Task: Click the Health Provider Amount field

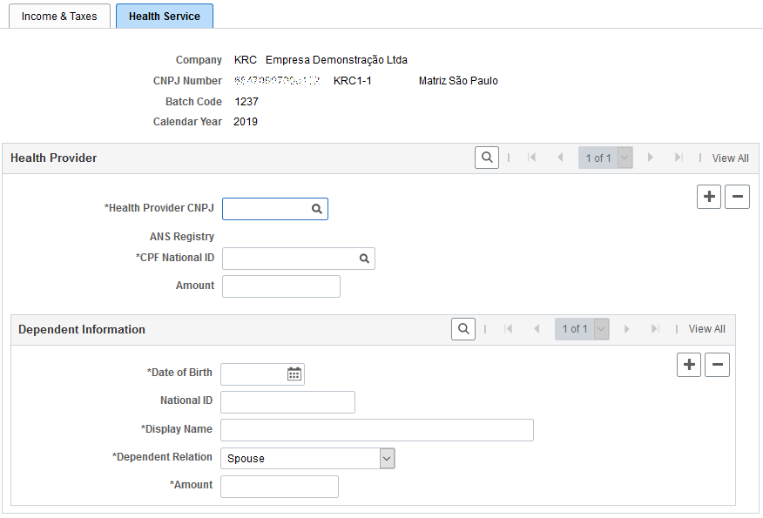Action: point(281,286)
